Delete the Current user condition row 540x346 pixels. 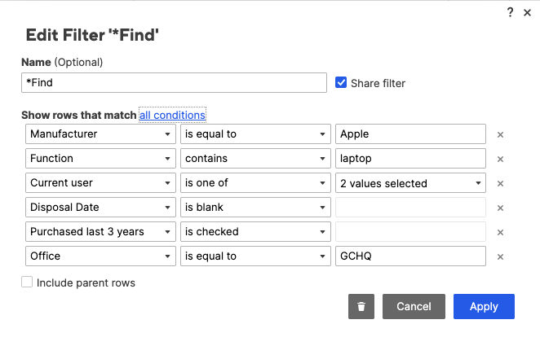coord(501,183)
